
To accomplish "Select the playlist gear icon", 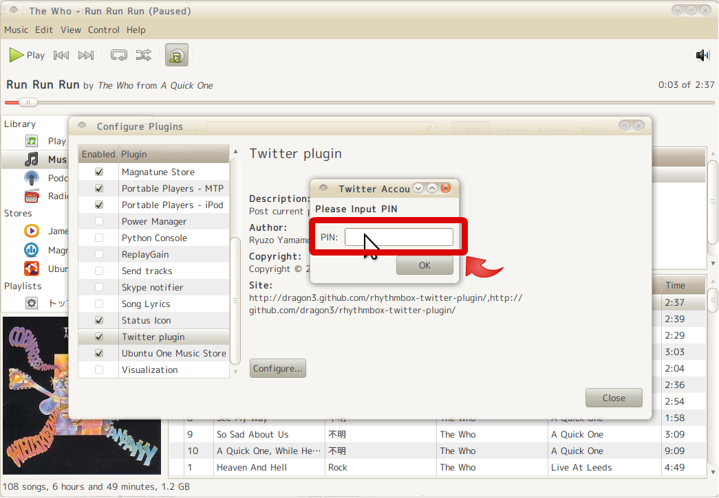I will point(31,303).
